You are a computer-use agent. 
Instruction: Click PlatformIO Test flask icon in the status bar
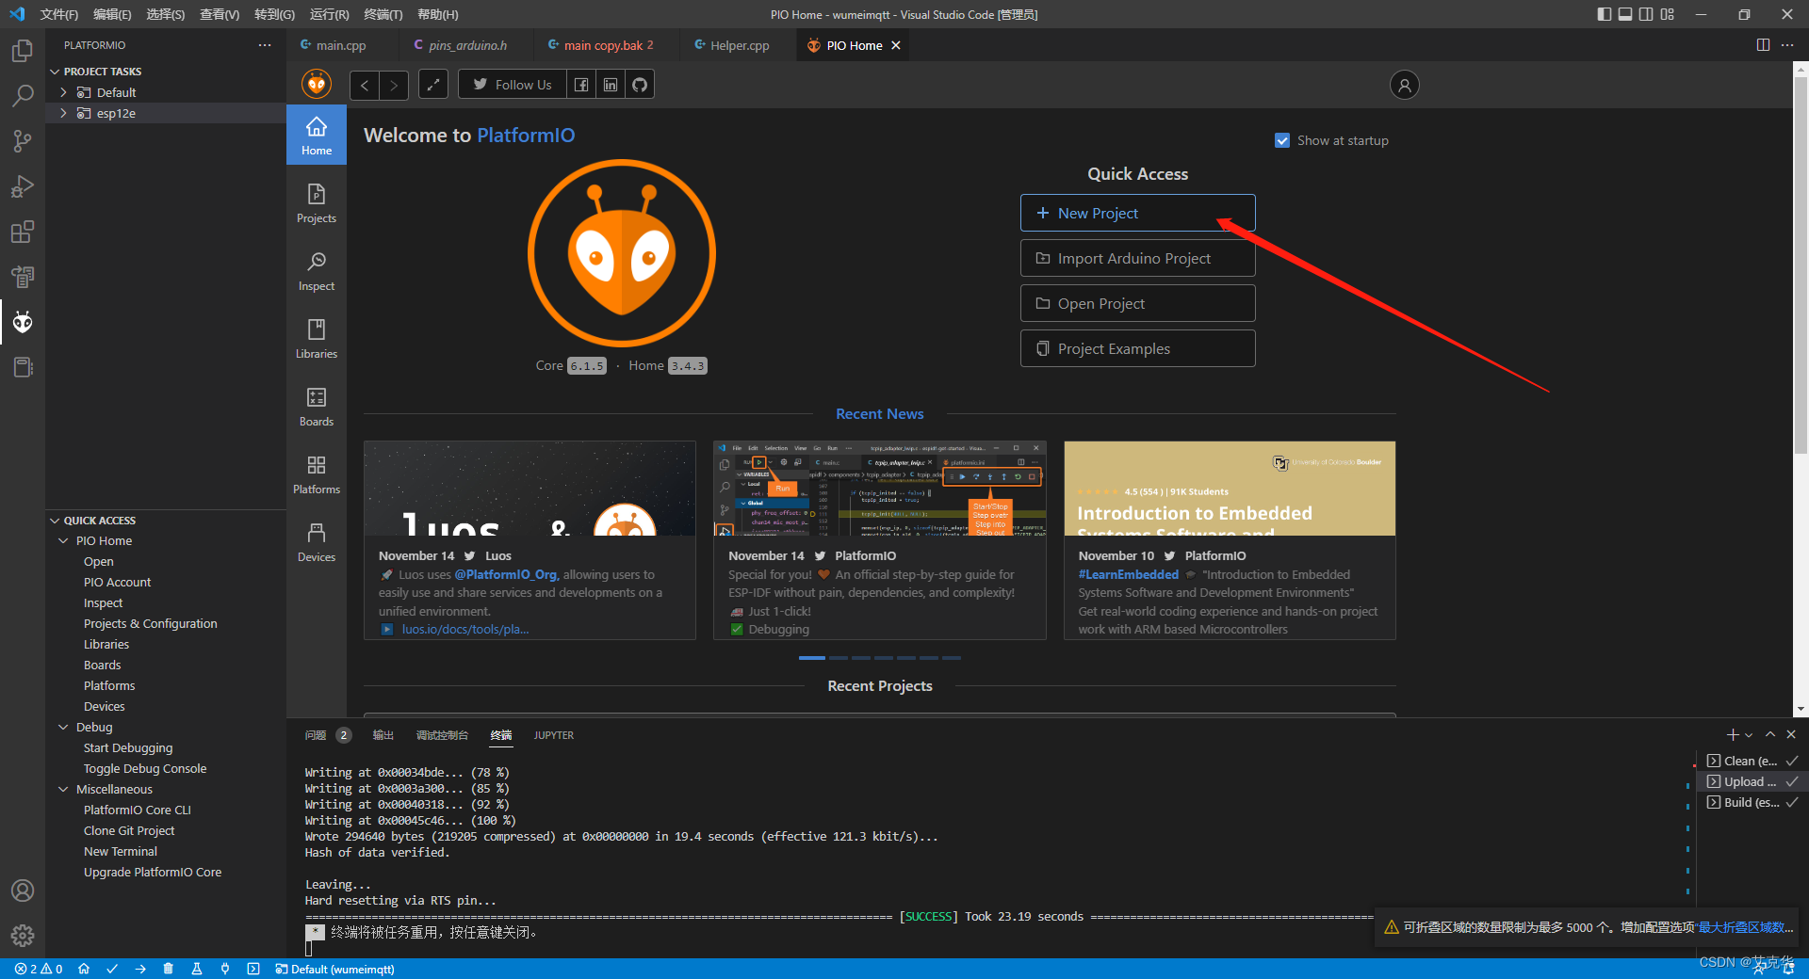pos(197,969)
